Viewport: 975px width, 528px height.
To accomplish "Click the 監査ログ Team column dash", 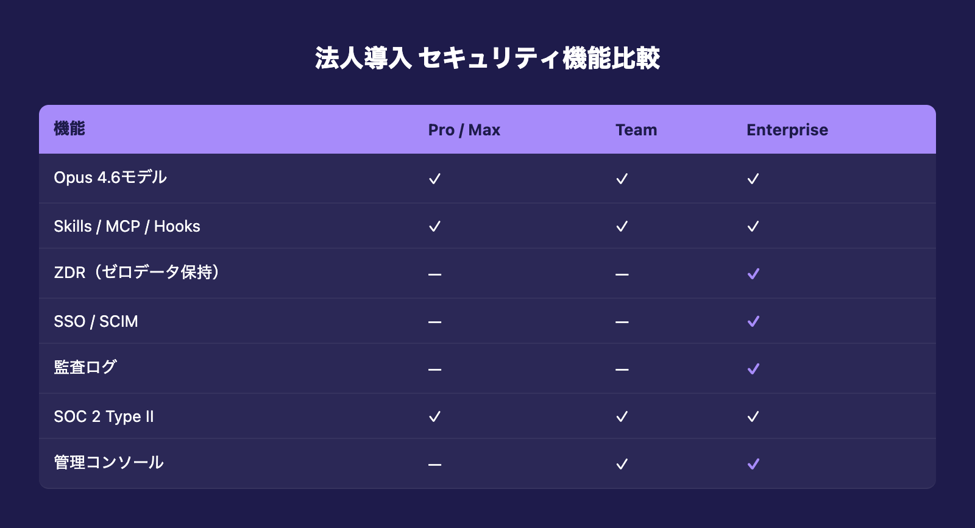I will point(622,369).
